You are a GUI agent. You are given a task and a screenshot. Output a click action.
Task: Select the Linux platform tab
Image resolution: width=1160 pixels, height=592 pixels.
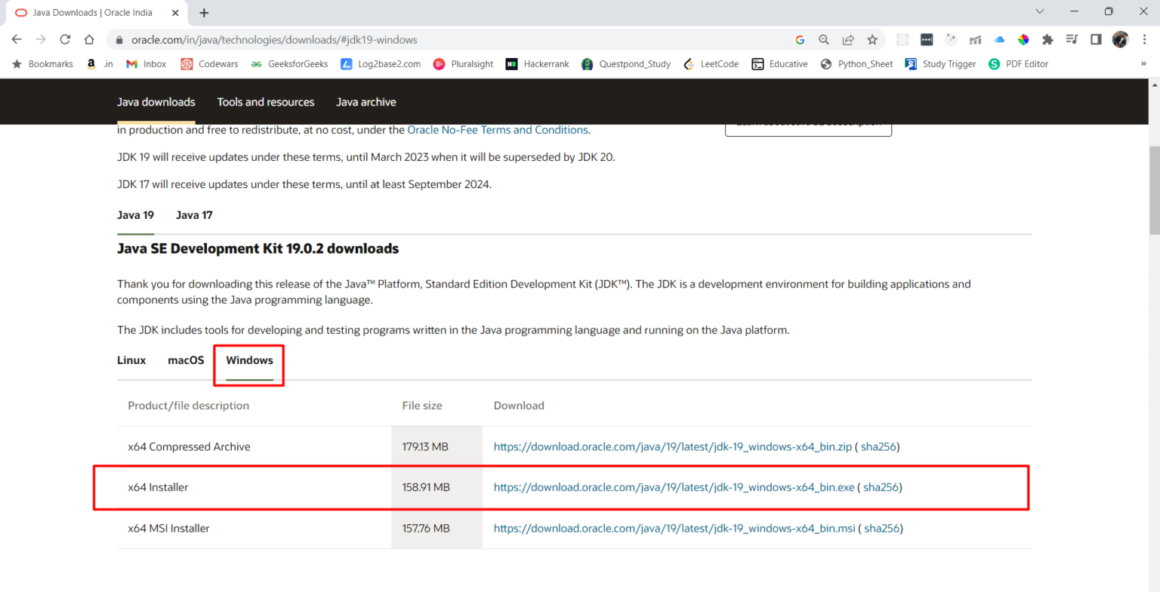coord(131,360)
